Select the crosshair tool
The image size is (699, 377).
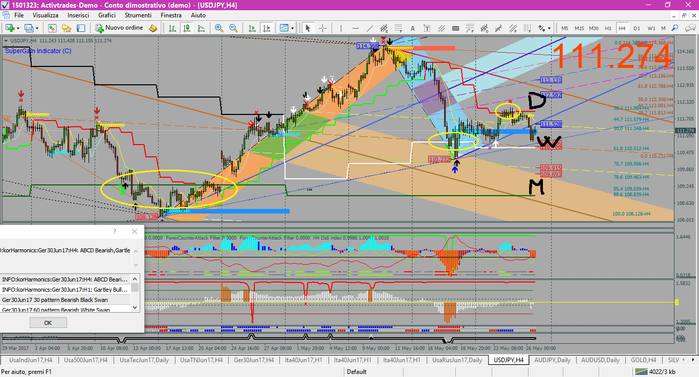coord(322,28)
